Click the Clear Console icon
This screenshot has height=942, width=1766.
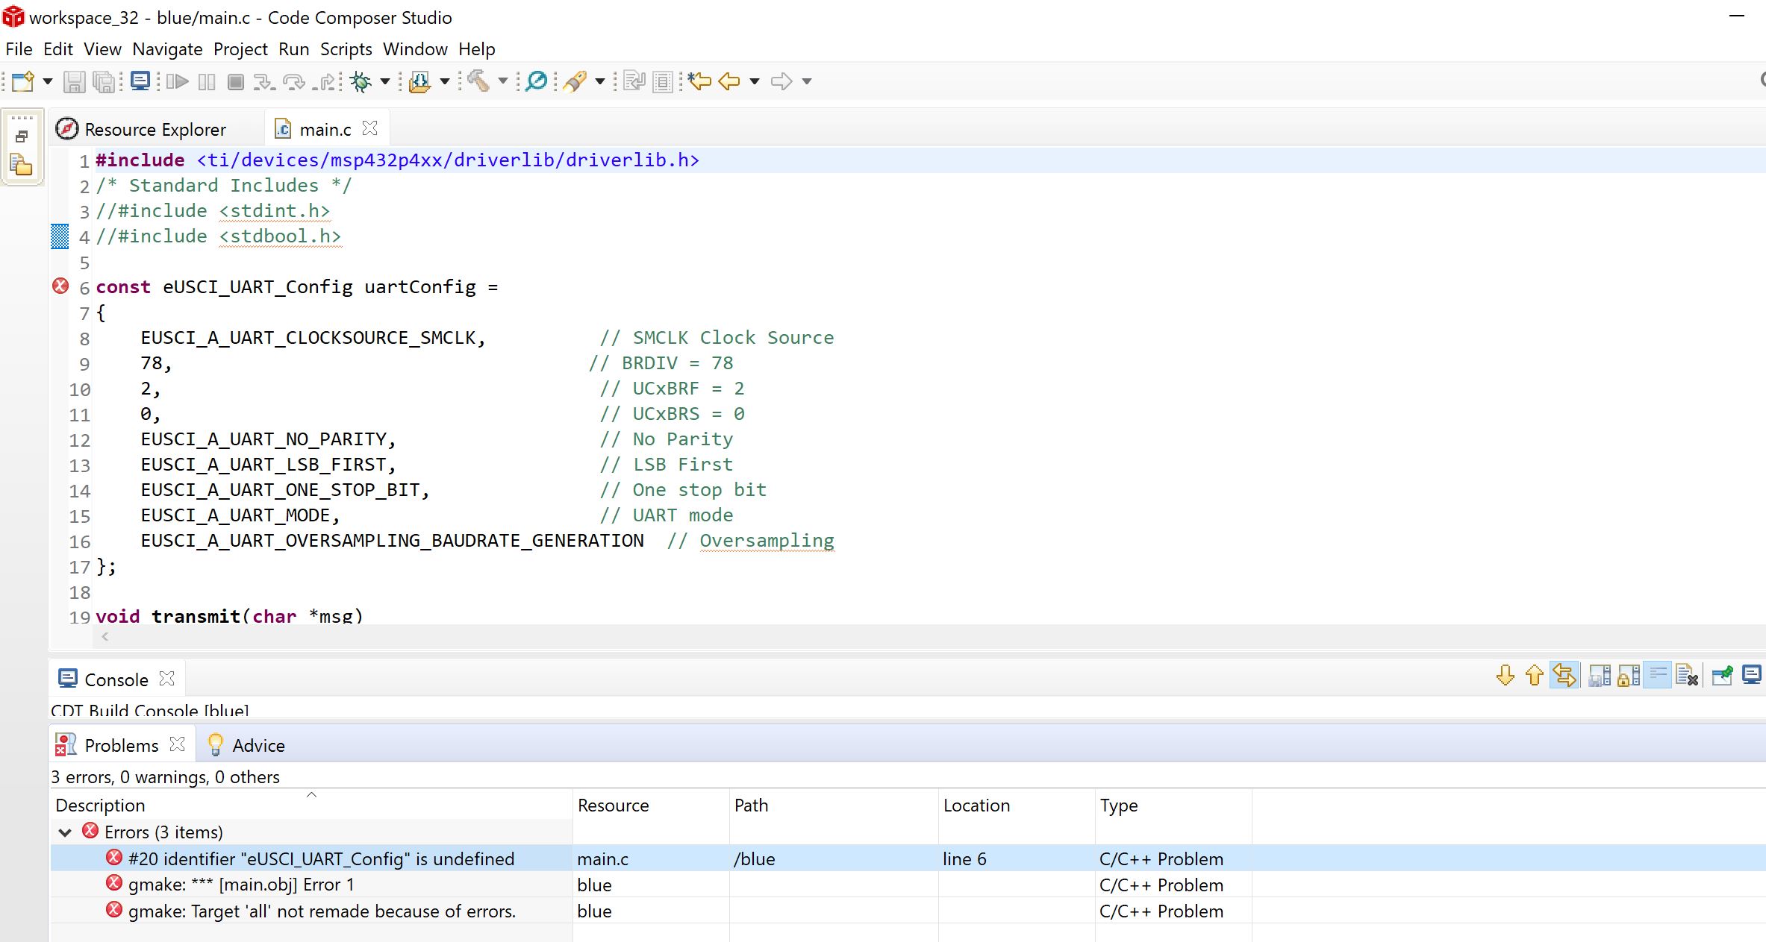(1686, 676)
